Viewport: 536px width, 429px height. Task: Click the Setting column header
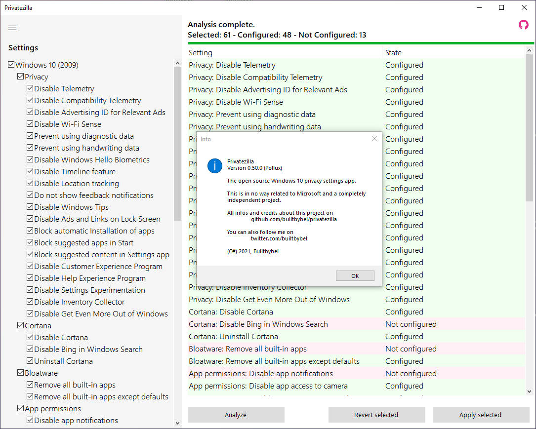[x=285, y=53]
